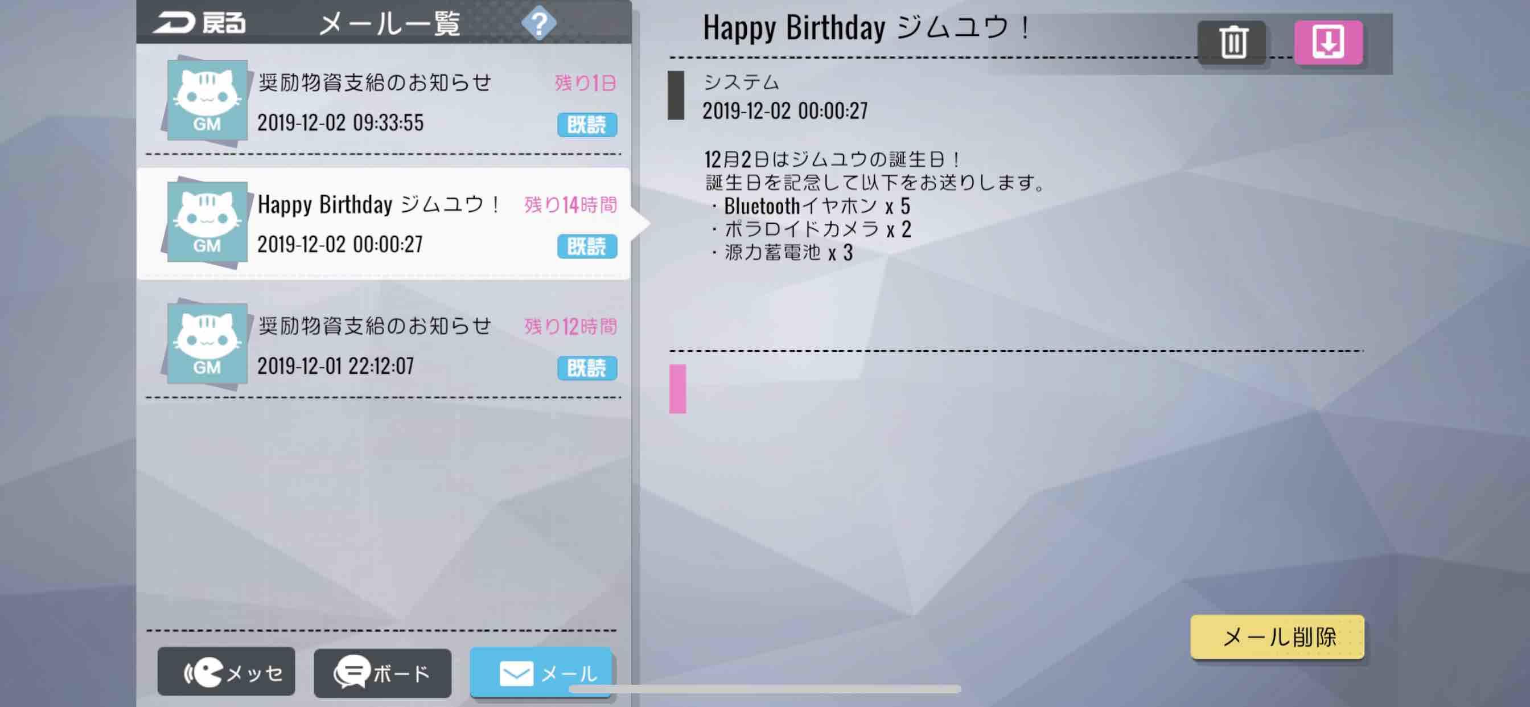1530x707 pixels.
Task: Click the GM cat avatar of the 22:12:07 mail
Action: 206,344
